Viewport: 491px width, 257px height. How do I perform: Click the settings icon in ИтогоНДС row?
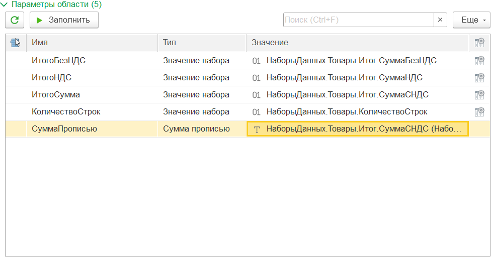[479, 78]
